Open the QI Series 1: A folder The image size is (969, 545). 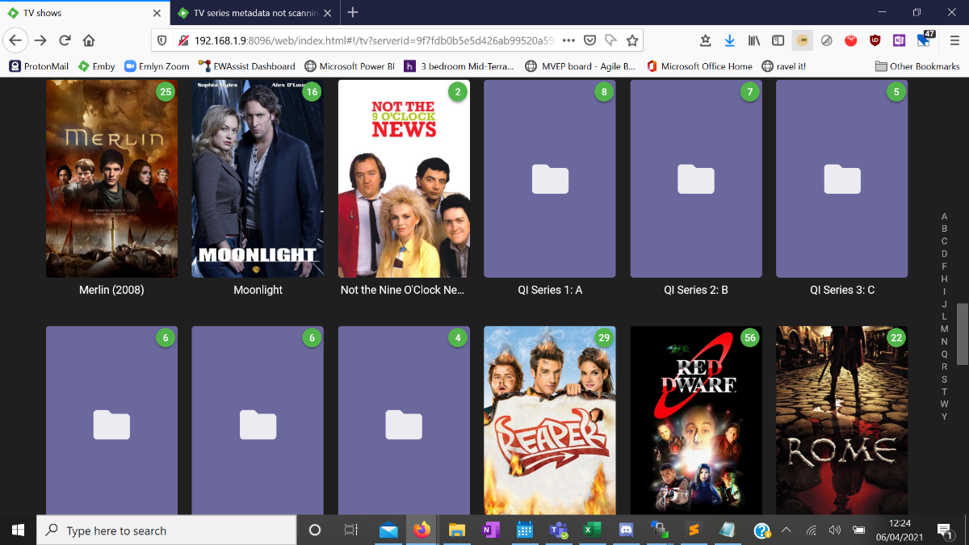[550, 178]
